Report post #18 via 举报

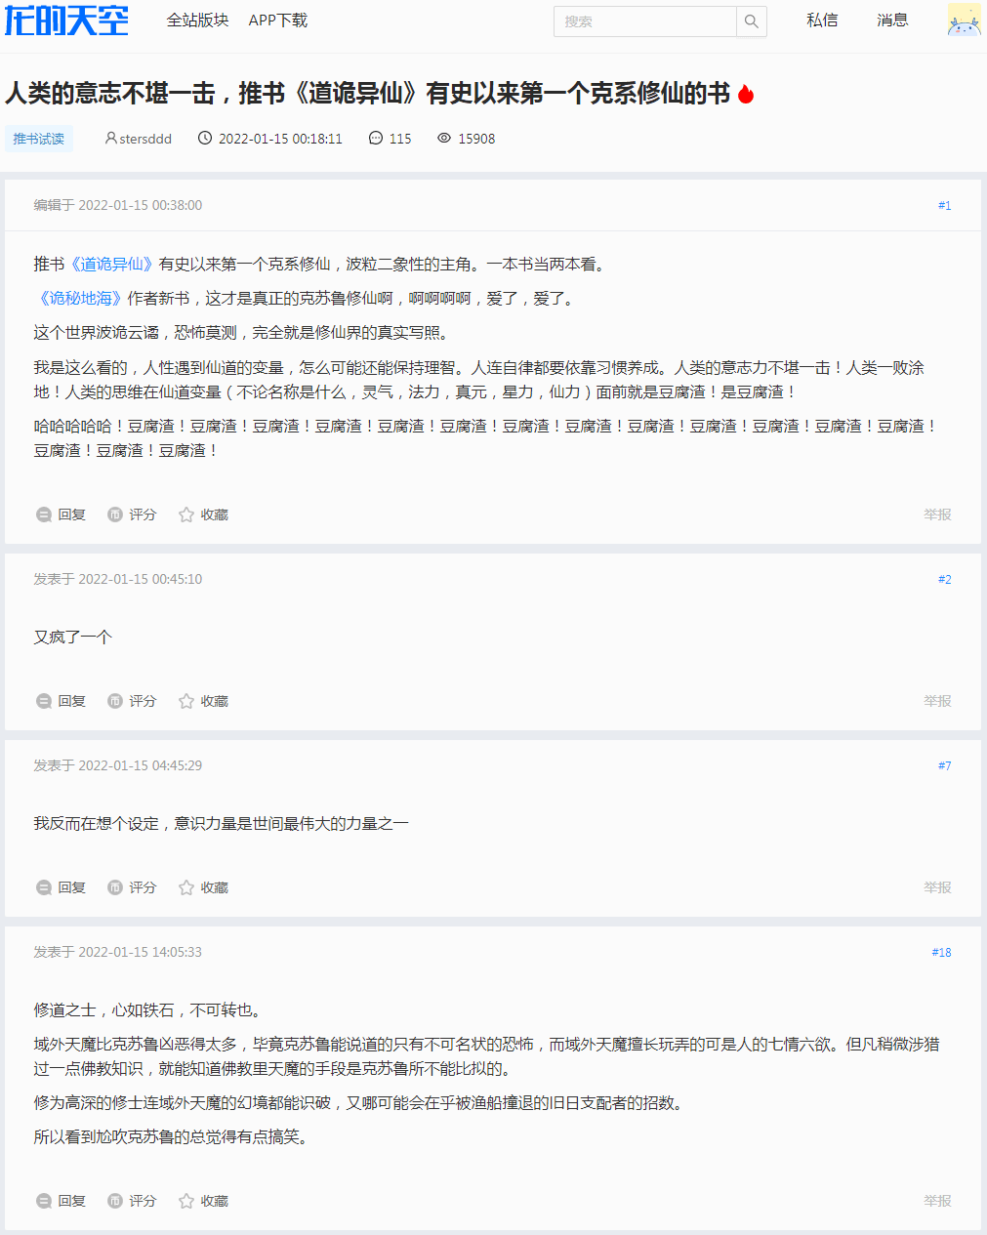tap(937, 1201)
